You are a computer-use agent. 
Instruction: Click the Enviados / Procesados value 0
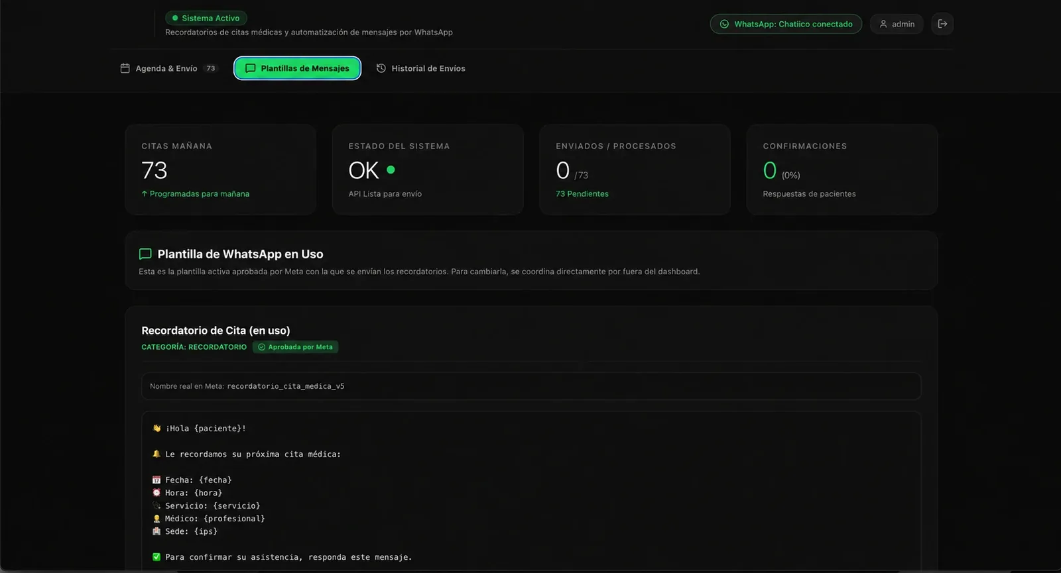563,170
